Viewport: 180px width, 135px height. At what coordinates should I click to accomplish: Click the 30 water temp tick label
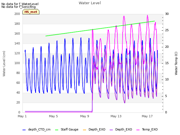167,14
